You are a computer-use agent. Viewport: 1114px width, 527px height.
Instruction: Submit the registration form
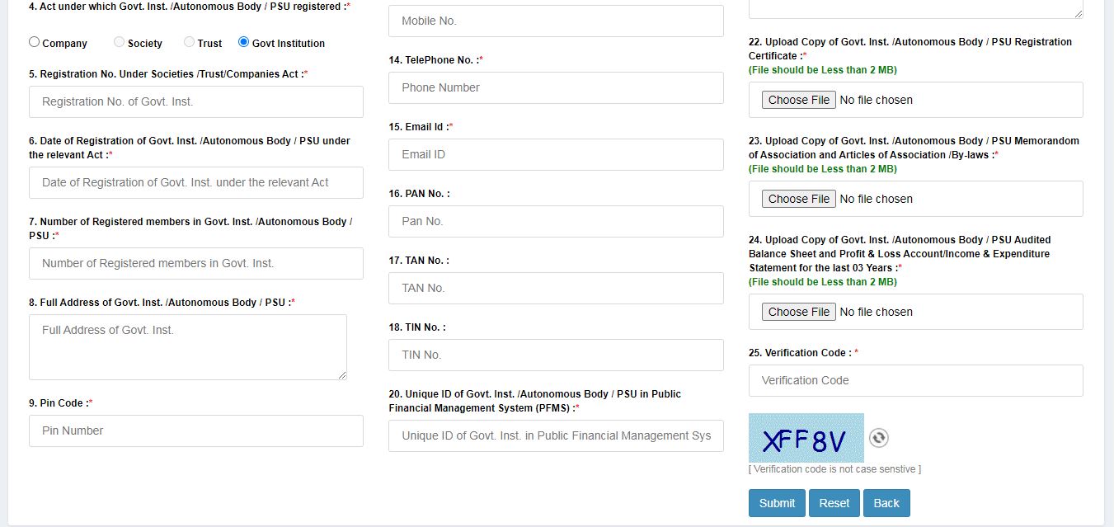[x=777, y=503]
